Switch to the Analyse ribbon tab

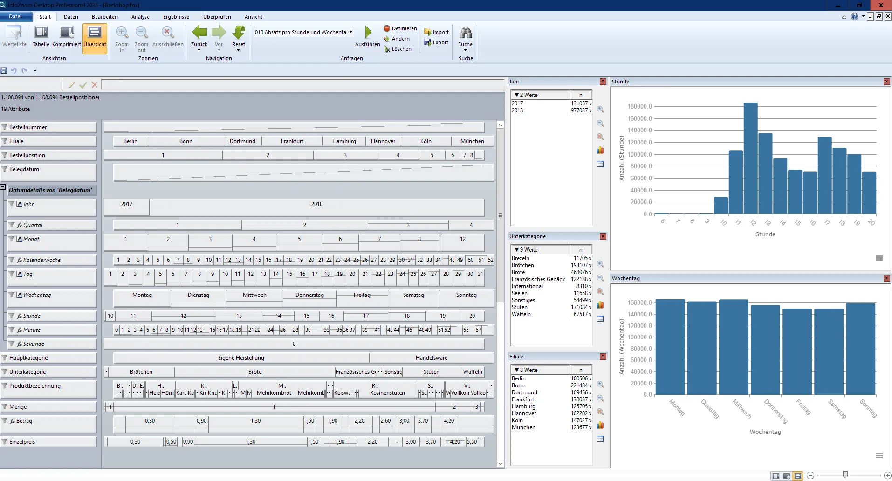(140, 16)
